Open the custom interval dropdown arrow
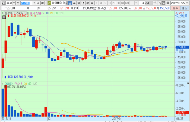190x122 pixels. tap(136, 3)
